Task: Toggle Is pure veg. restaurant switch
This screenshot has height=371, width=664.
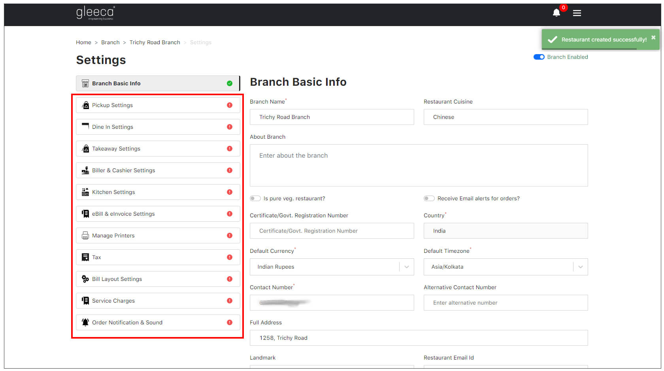Action: pyautogui.click(x=255, y=198)
